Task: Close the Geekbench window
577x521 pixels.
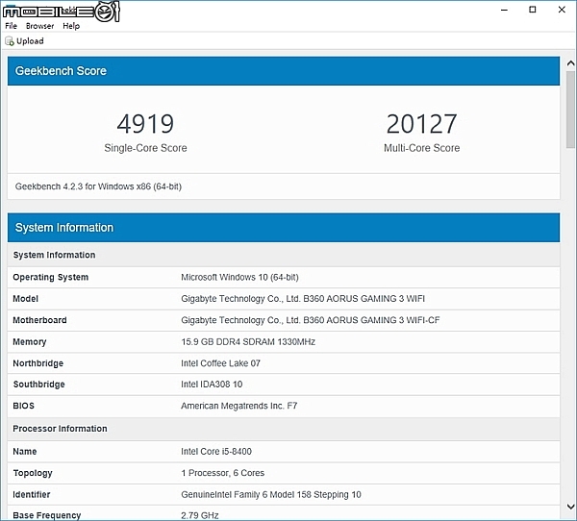Action: pyautogui.click(x=562, y=10)
